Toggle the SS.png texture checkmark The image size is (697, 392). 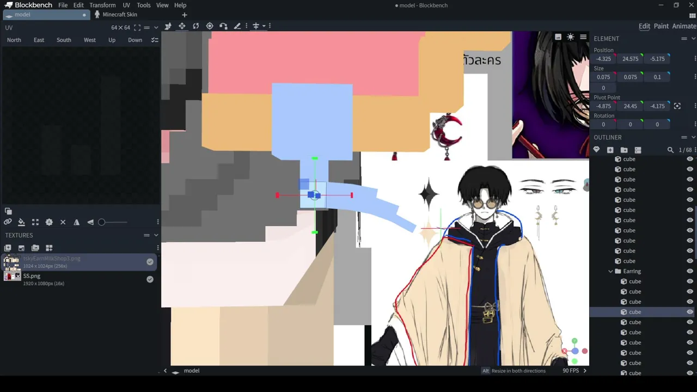(150, 279)
